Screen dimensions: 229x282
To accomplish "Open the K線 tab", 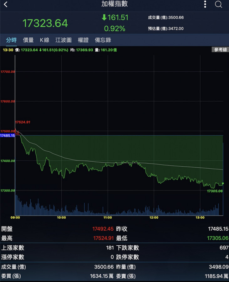I will [44, 40].
